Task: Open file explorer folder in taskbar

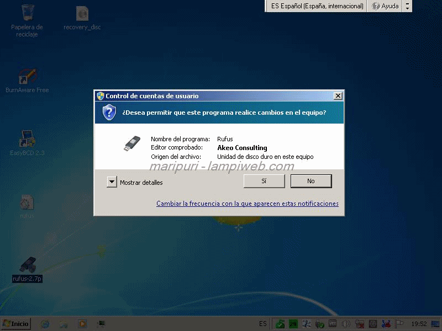Action: point(64,324)
